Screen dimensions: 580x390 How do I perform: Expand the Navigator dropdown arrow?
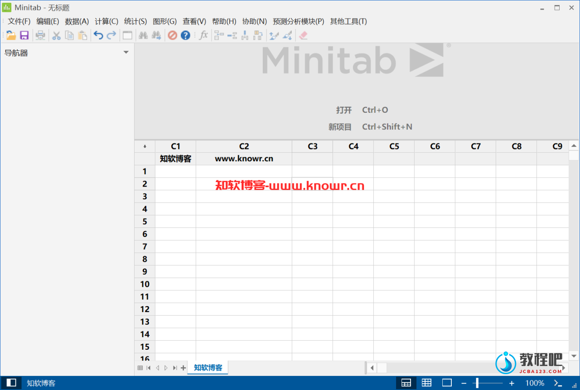[x=126, y=53]
